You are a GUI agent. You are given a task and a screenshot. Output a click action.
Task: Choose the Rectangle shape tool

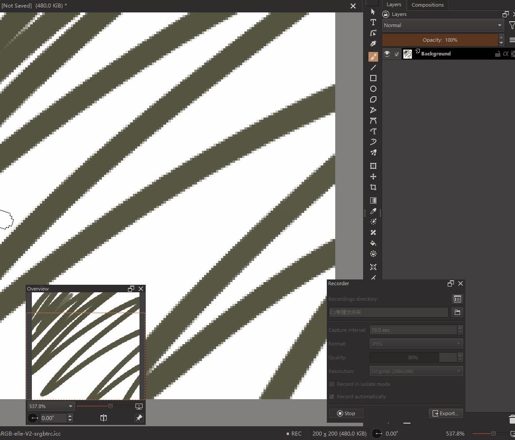tap(373, 78)
